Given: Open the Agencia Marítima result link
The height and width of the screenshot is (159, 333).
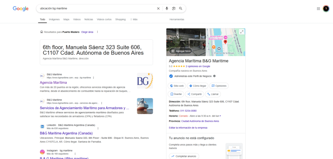Looking at the screenshot, I should [53, 82].
